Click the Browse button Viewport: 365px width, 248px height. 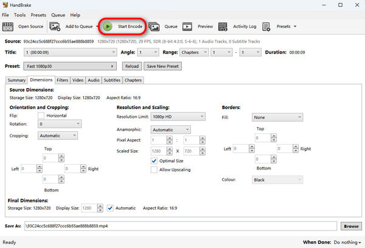click(351, 226)
